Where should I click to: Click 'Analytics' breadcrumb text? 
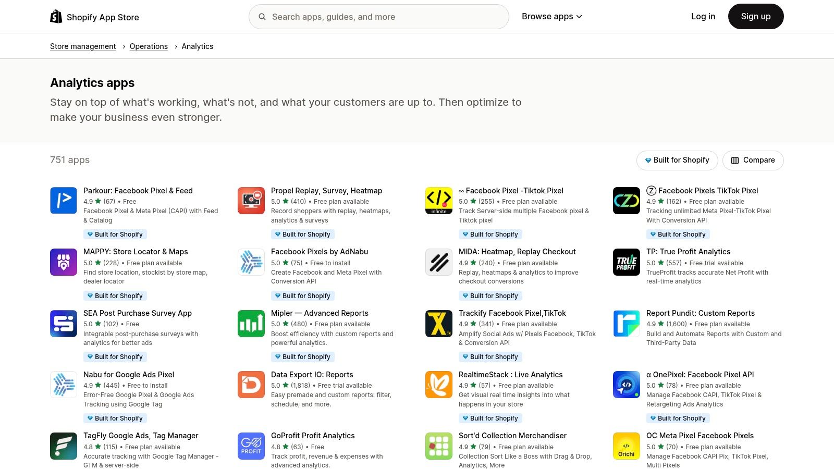(198, 46)
